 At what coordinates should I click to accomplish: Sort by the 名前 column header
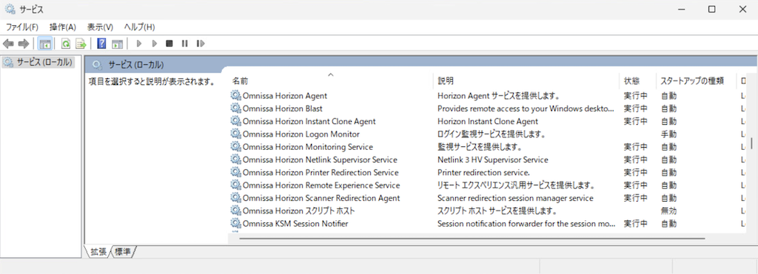[x=241, y=81]
